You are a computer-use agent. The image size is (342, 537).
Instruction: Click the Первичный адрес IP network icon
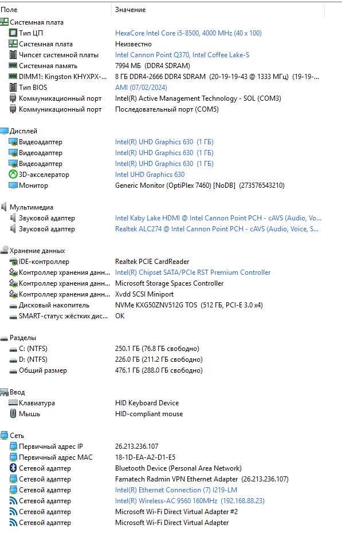click(13, 446)
